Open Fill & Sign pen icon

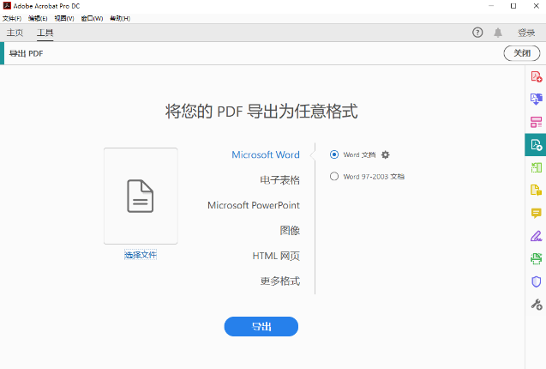click(x=537, y=236)
